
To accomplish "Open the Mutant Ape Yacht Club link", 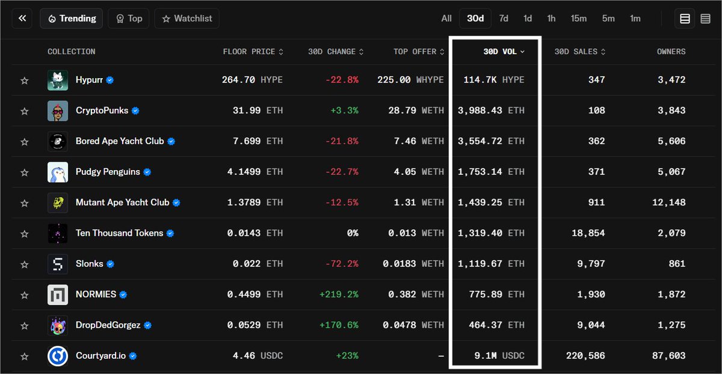I will [x=123, y=203].
